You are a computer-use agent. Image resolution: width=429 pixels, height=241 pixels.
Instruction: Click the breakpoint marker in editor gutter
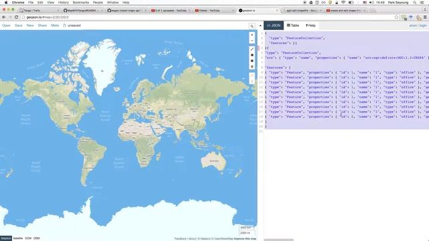(259, 48)
